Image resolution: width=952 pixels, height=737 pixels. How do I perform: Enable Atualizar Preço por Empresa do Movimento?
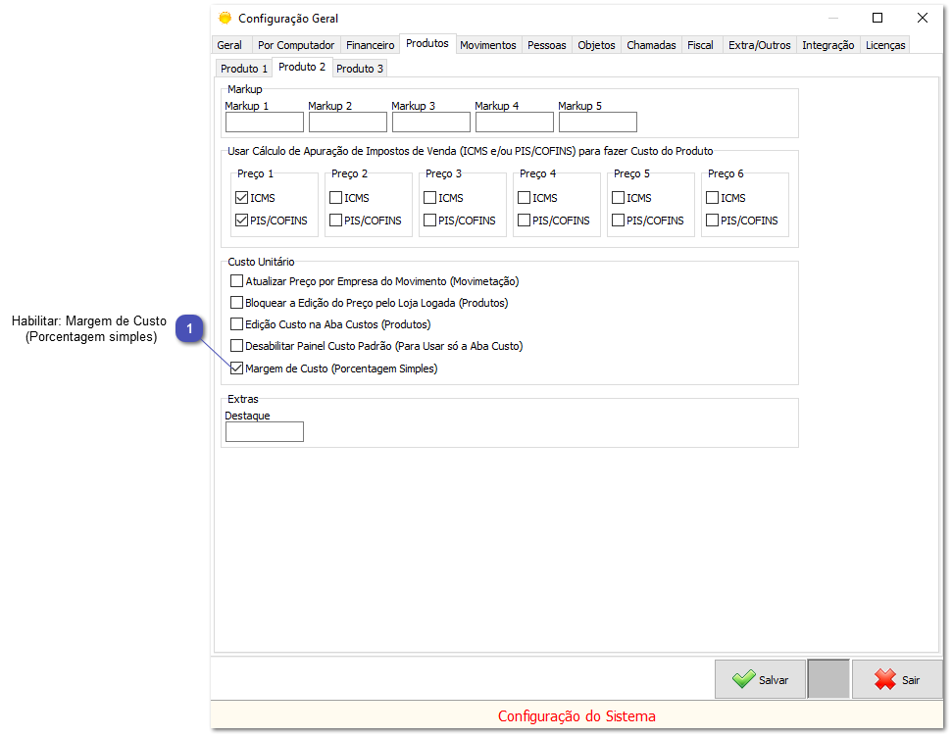point(236,281)
